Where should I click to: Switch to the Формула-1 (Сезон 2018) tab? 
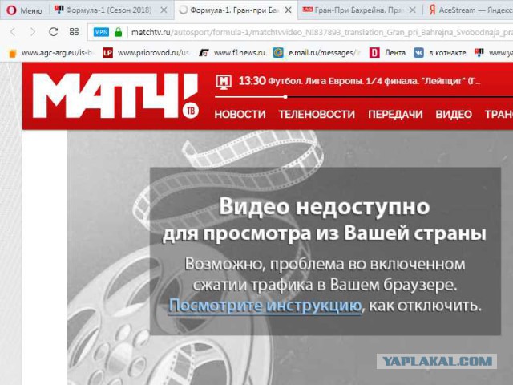coord(108,10)
